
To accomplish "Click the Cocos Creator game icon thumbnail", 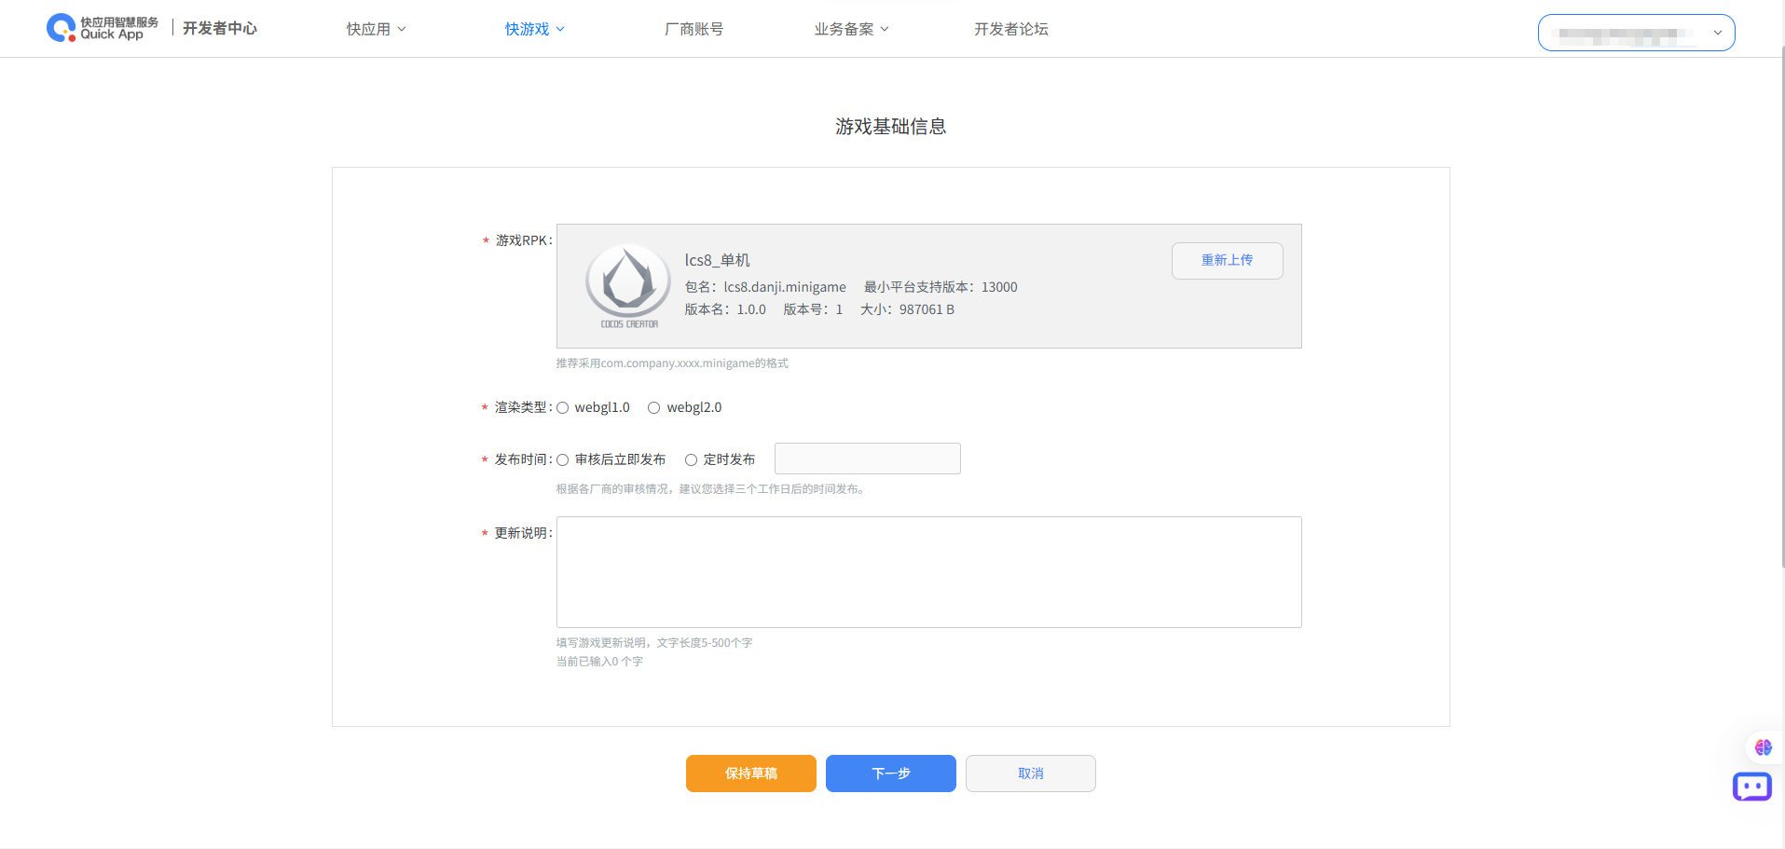I will [x=628, y=284].
